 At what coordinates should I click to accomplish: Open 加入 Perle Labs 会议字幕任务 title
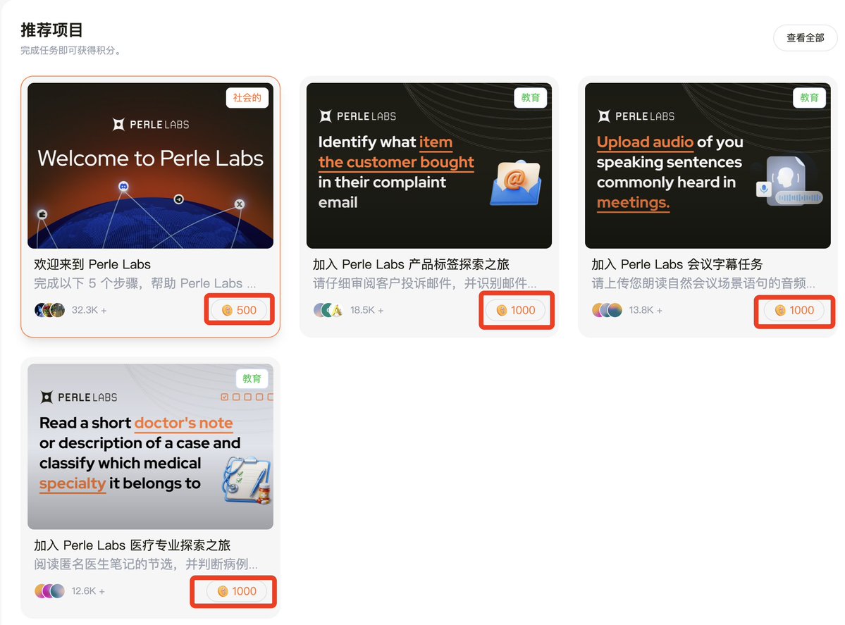point(677,264)
